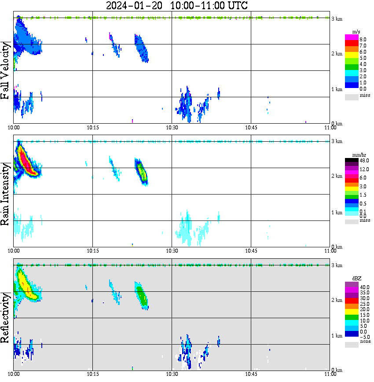The width and height of the screenshot is (374, 382).
Task: Click the light green 4.0 m/s swatch
Action: [352, 62]
